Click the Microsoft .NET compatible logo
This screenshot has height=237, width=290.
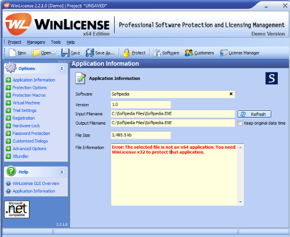coord(17,210)
